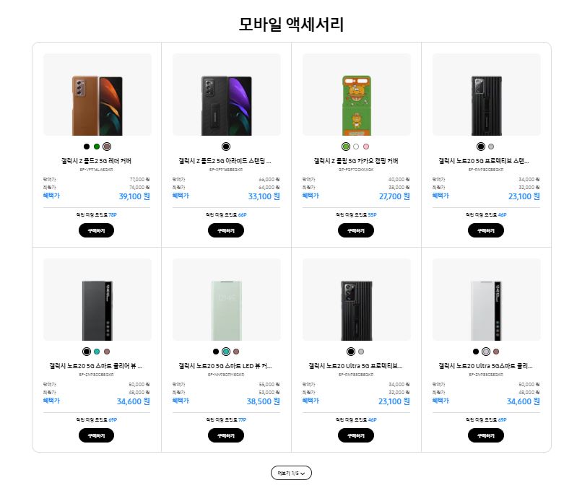Choose gray color for Note20 5G protective cover
This screenshot has width=577, height=501.
pyautogui.click(x=491, y=147)
